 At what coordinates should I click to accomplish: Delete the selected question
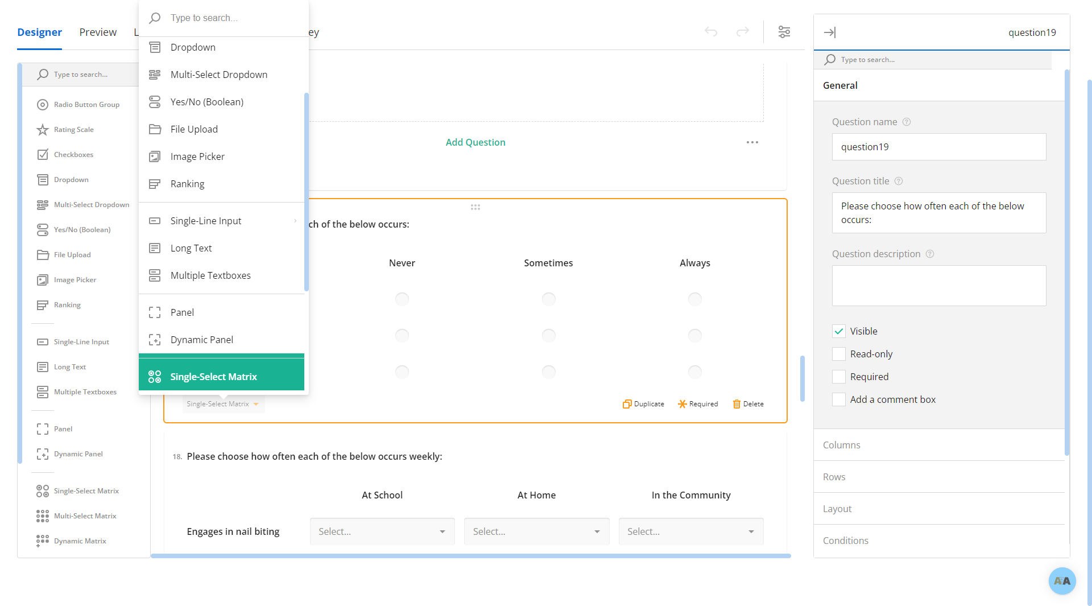point(748,404)
